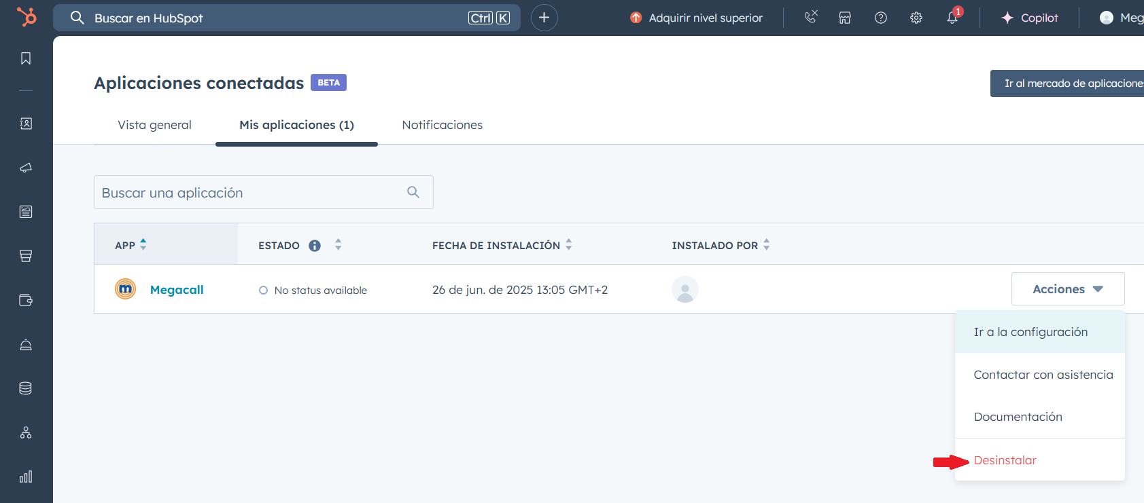Open the help question mark icon
The image size is (1144, 503).
tap(881, 18)
